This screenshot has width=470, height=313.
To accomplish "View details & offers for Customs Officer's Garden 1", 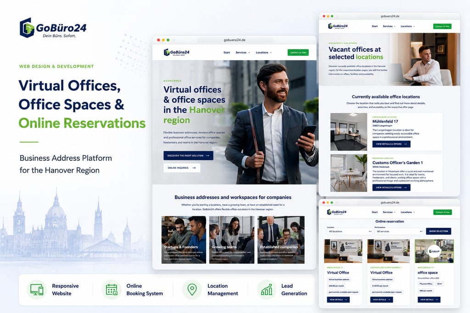I will pos(391,187).
